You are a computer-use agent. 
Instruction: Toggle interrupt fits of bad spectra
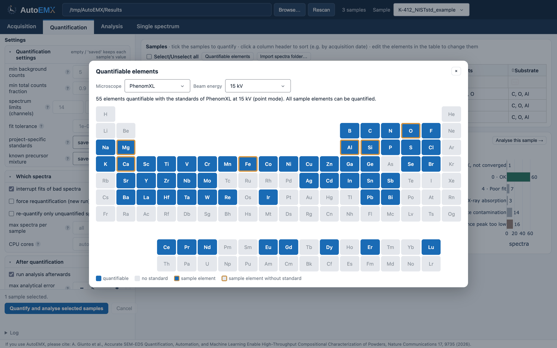[11, 189]
